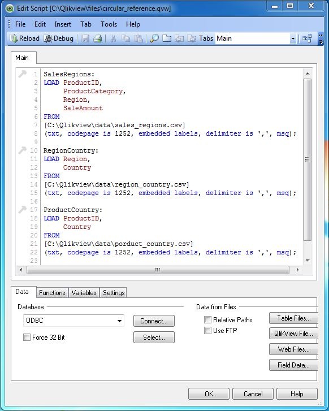329x411 pixels.
Task: Click the Reload script button
Action: pyautogui.click(x=24, y=38)
